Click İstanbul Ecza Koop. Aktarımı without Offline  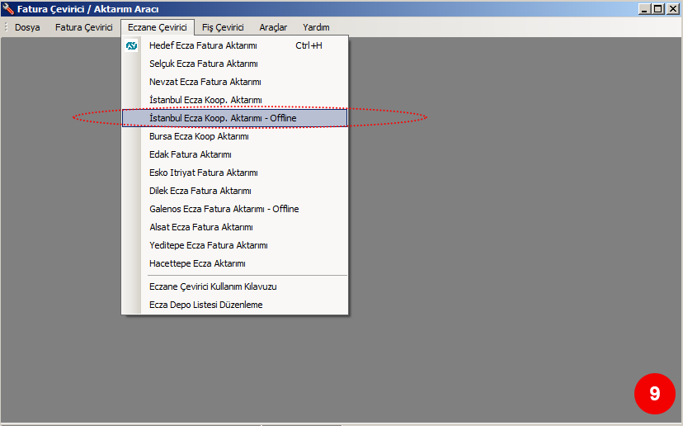click(x=235, y=100)
